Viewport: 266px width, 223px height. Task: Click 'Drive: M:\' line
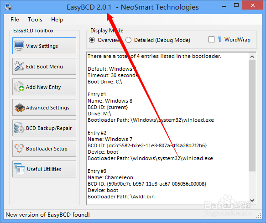point(99,114)
